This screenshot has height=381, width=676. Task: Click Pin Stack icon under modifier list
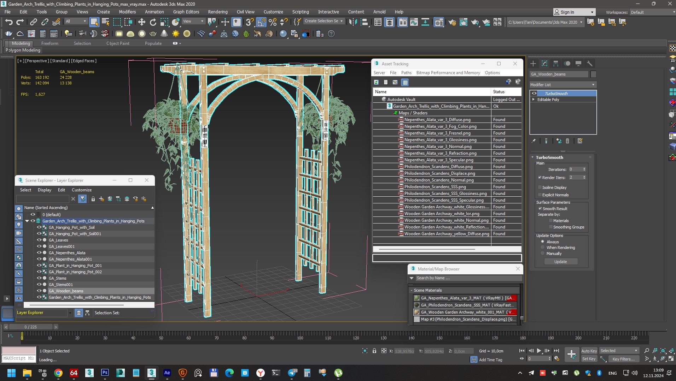pos(534,141)
